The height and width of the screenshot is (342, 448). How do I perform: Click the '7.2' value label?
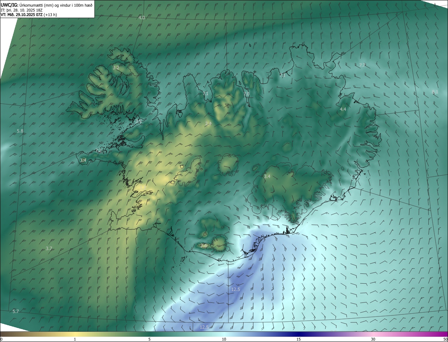tap(98, 151)
